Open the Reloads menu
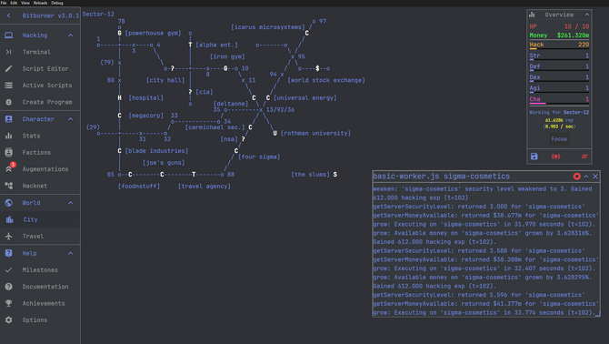Viewport: 609px width, 344px height. tap(40, 3)
